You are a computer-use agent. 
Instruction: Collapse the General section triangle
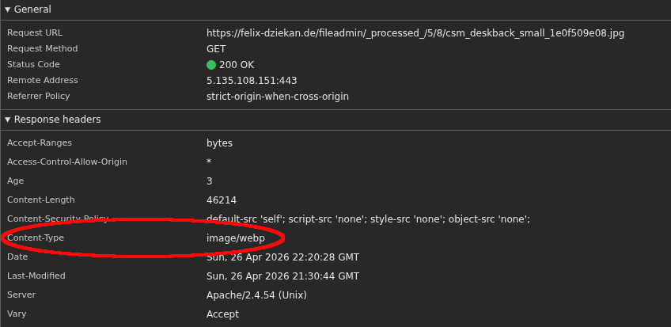click(x=7, y=10)
